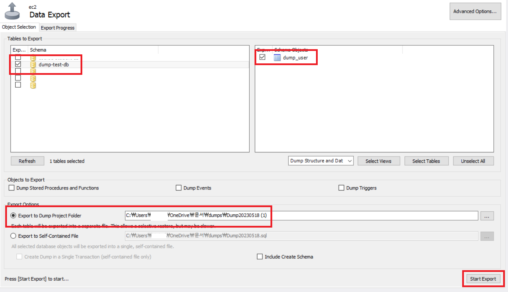Uncheck the dump-test-db schema checkbox
The height and width of the screenshot is (292, 508).
[x=18, y=64]
